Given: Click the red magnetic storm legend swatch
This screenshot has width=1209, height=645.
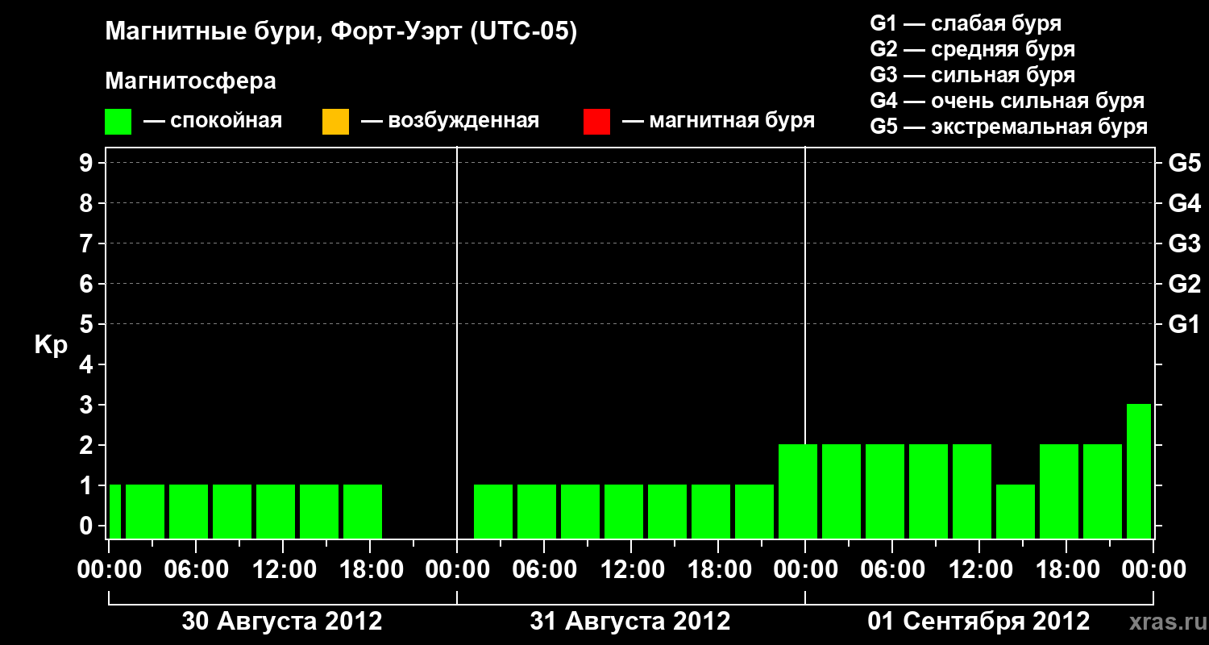Looking at the screenshot, I should (596, 122).
